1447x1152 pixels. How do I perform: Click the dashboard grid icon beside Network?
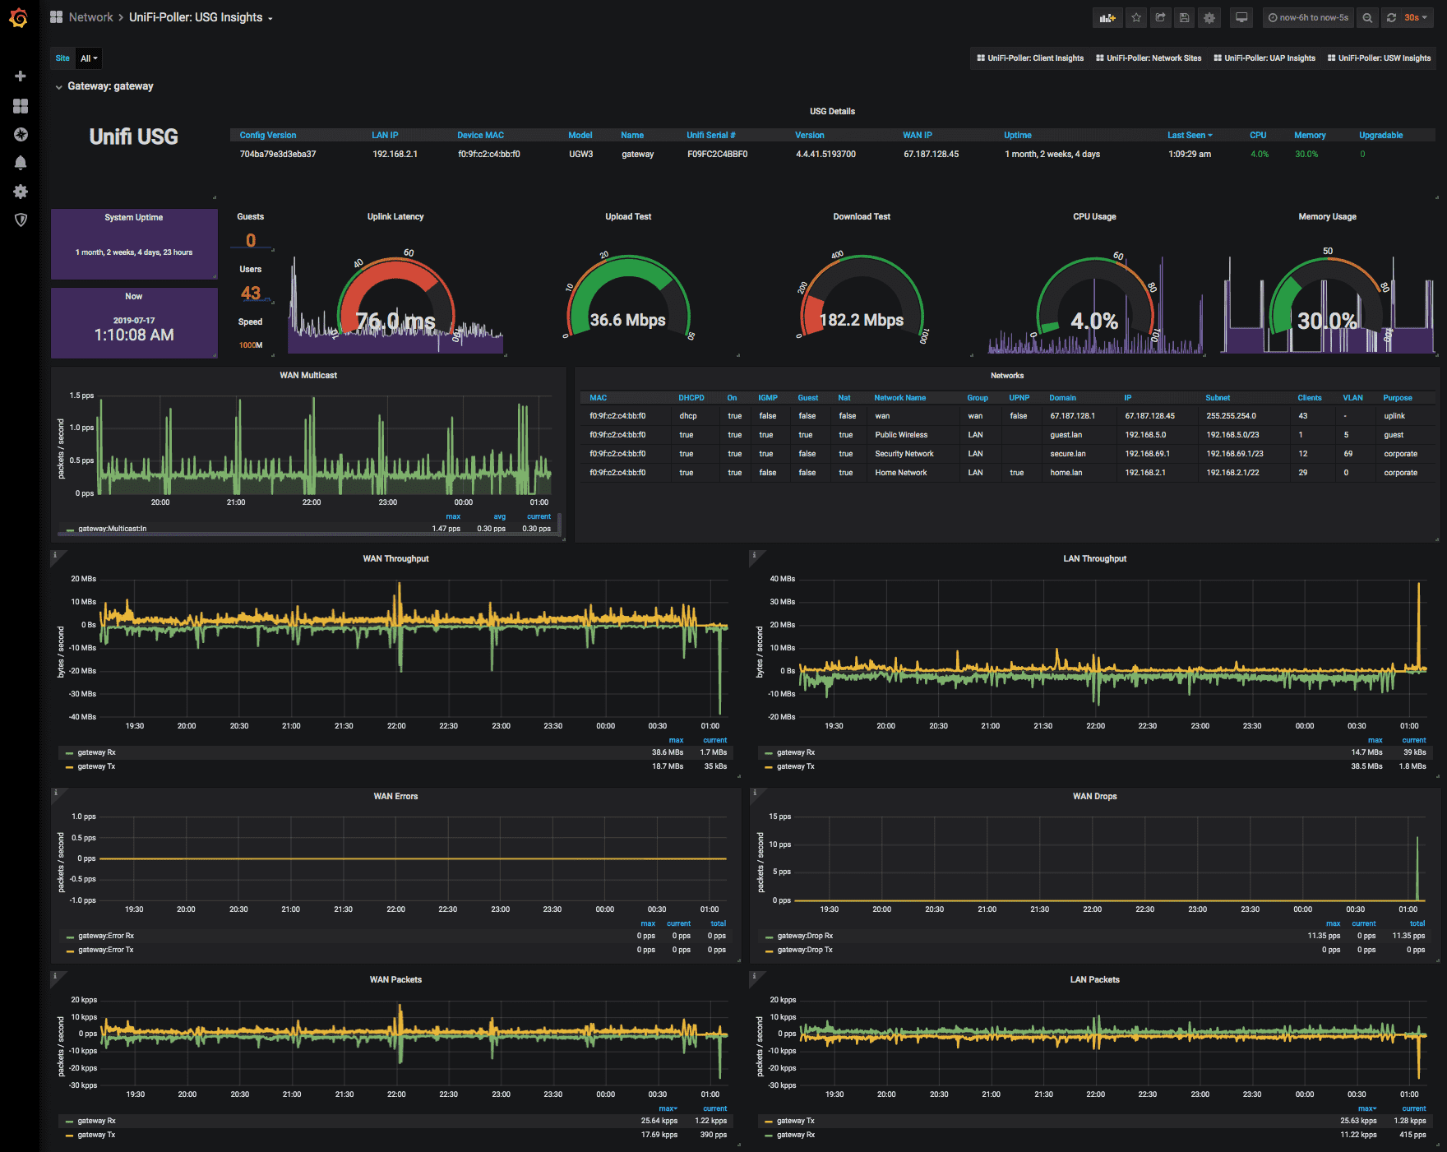pyautogui.click(x=56, y=17)
